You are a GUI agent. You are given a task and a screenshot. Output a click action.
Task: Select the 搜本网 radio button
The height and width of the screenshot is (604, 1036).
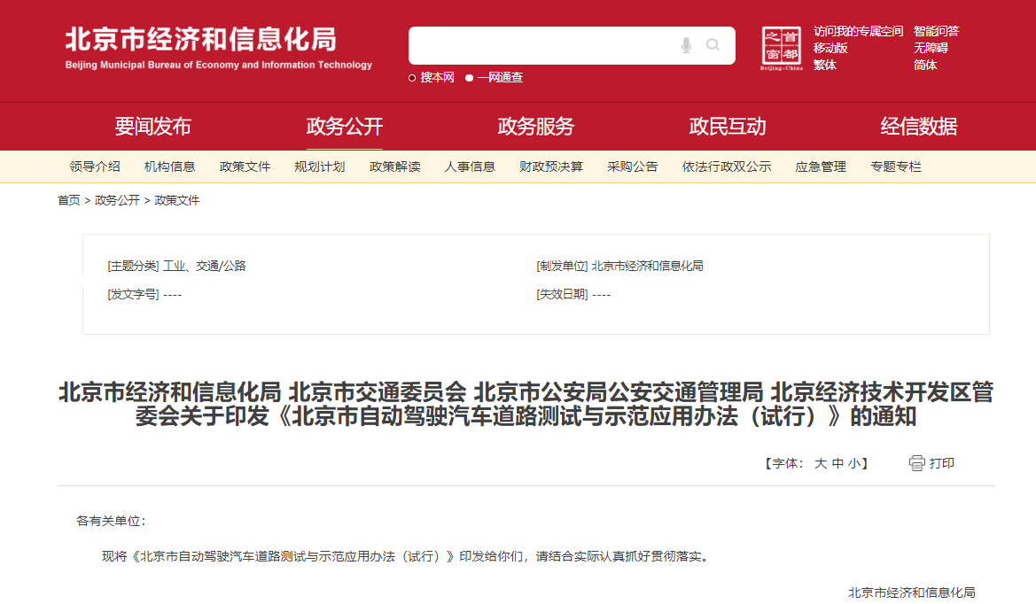[413, 78]
